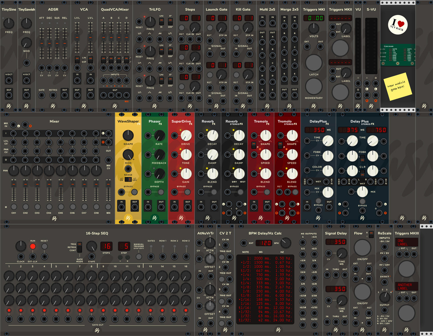Click the DelayPlus mono BYPASS button
The height and width of the screenshot is (336, 433).
coord(318,201)
